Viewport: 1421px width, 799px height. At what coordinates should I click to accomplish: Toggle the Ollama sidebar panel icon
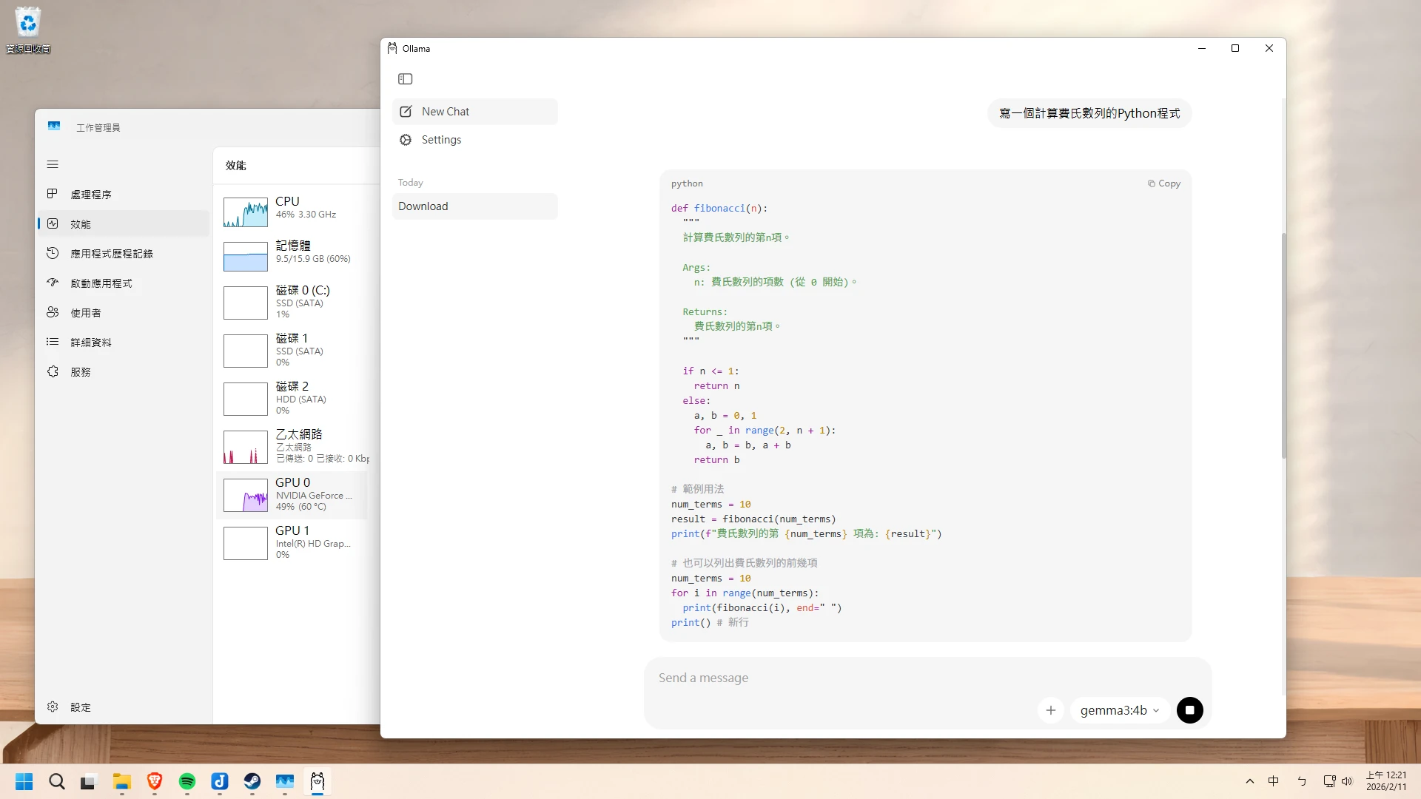[x=405, y=79]
